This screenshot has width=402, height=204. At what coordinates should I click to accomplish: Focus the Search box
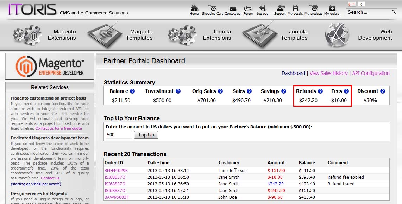(369, 12)
